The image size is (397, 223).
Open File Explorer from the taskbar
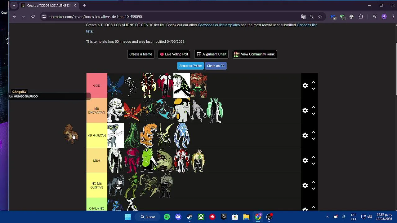pos(246,217)
